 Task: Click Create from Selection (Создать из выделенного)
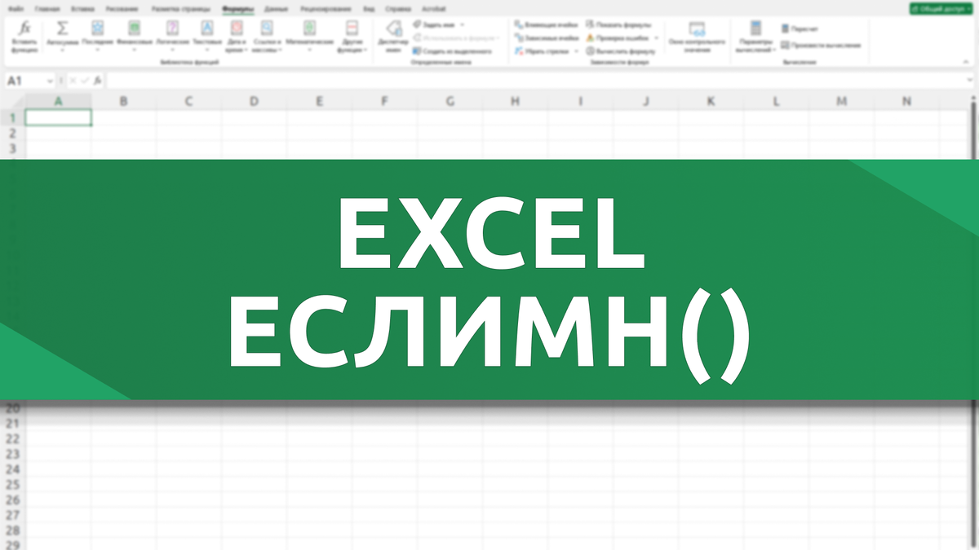(452, 51)
